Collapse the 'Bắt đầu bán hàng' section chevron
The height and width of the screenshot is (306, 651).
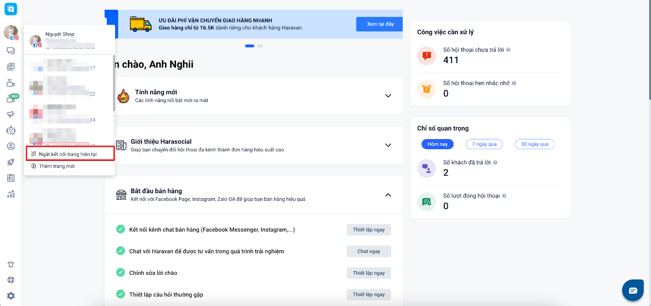(388, 195)
